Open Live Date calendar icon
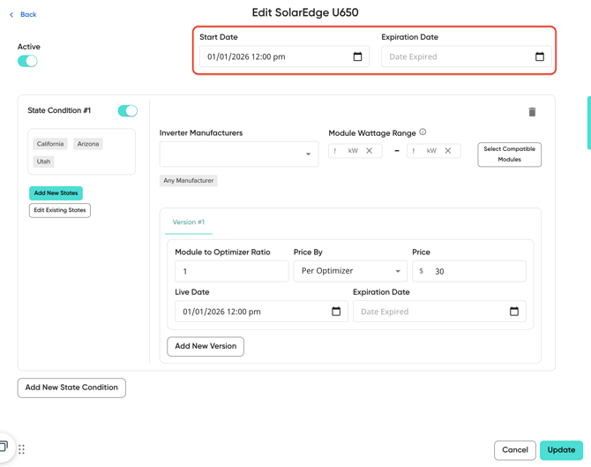This screenshot has height=467, width=591. point(336,312)
